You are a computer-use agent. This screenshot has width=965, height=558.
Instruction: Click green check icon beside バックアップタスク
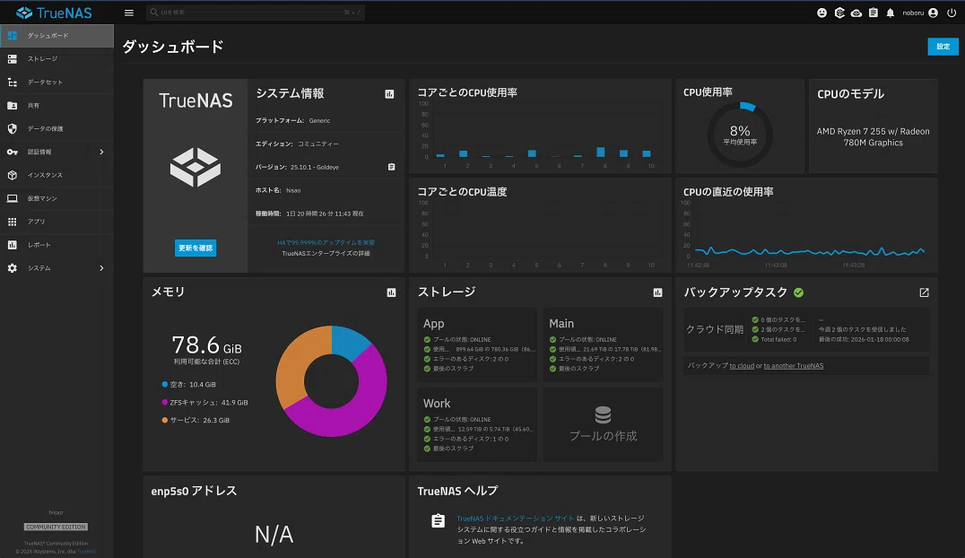798,292
